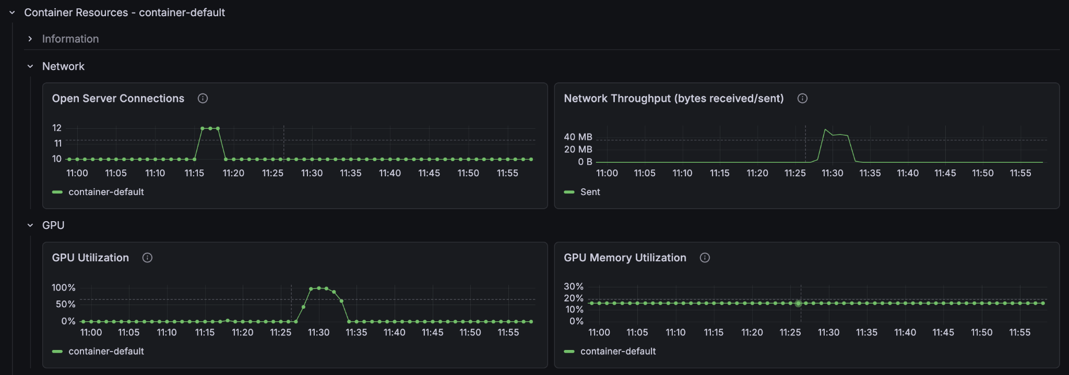Click the GPU section heading text

(53, 225)
